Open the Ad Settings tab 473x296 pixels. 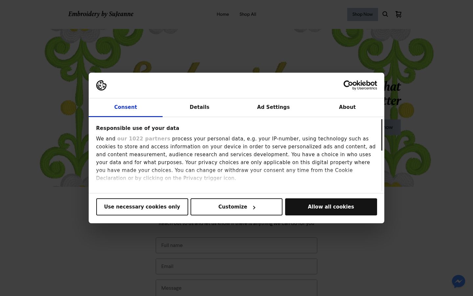pos(273,107)
